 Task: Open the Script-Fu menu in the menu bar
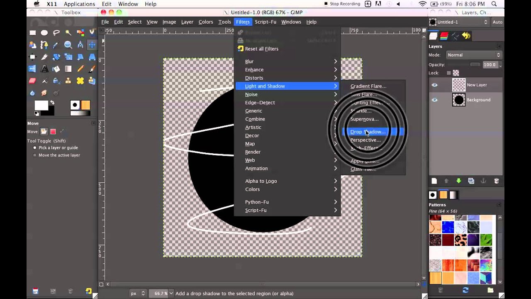(265, 22)
